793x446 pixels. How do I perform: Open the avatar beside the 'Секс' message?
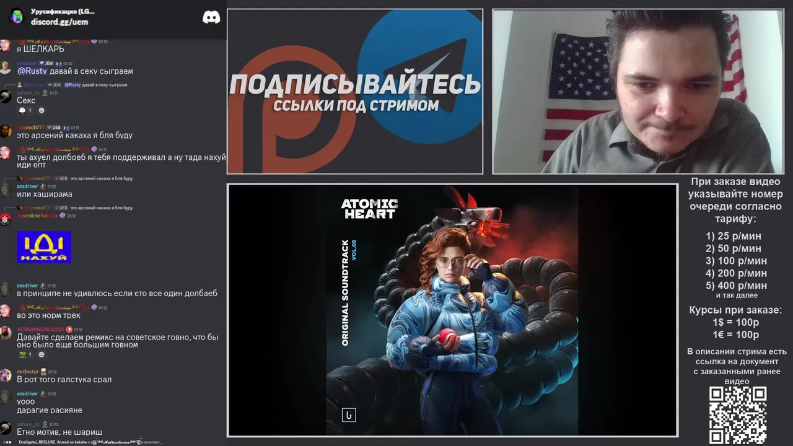pyautogui.click(x=6, y=97)
